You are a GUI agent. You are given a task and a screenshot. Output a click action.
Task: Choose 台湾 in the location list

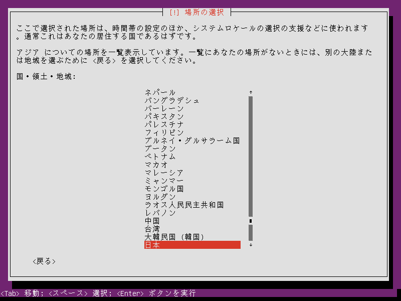(x=192, y=229)
